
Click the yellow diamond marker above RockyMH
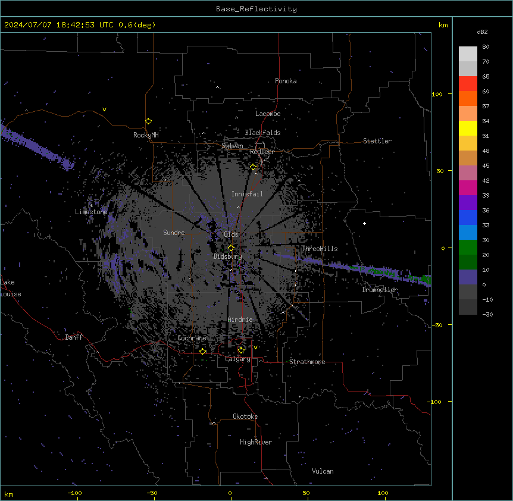click(x=149, y=121)
